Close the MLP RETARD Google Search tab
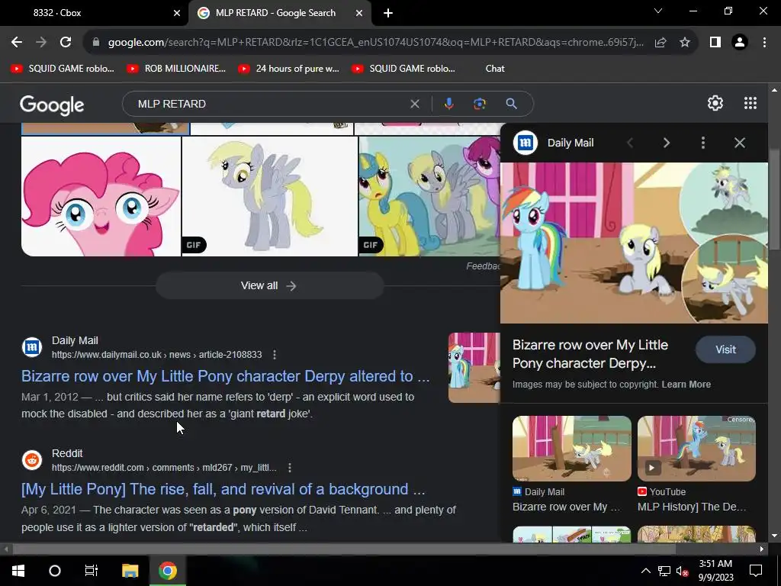Image resolution: width=781 pixels, height=586 pixels. (x=359, y=13)
